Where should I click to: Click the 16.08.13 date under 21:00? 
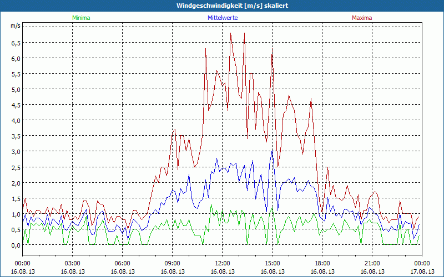coord(372,271)
